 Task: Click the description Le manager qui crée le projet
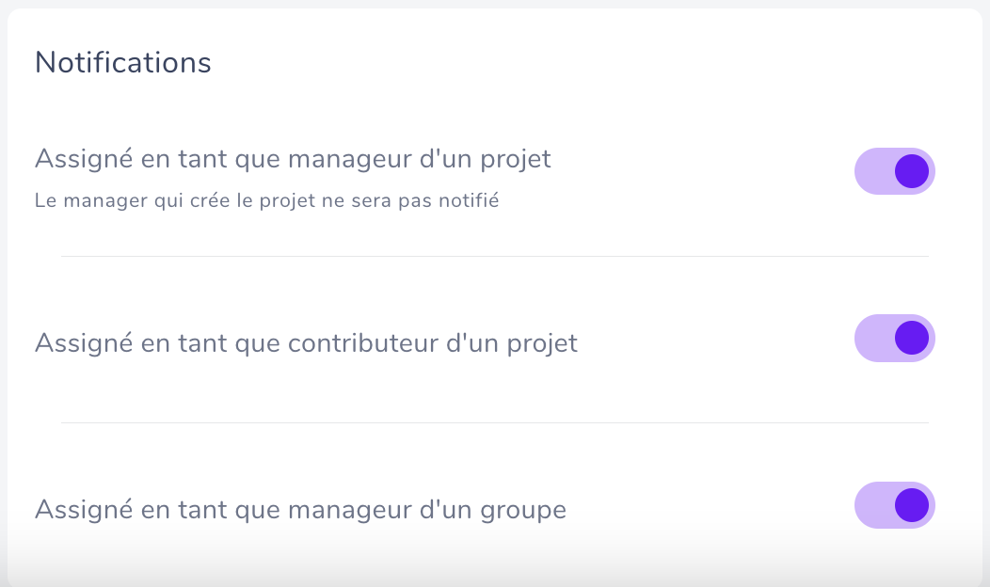266,200
